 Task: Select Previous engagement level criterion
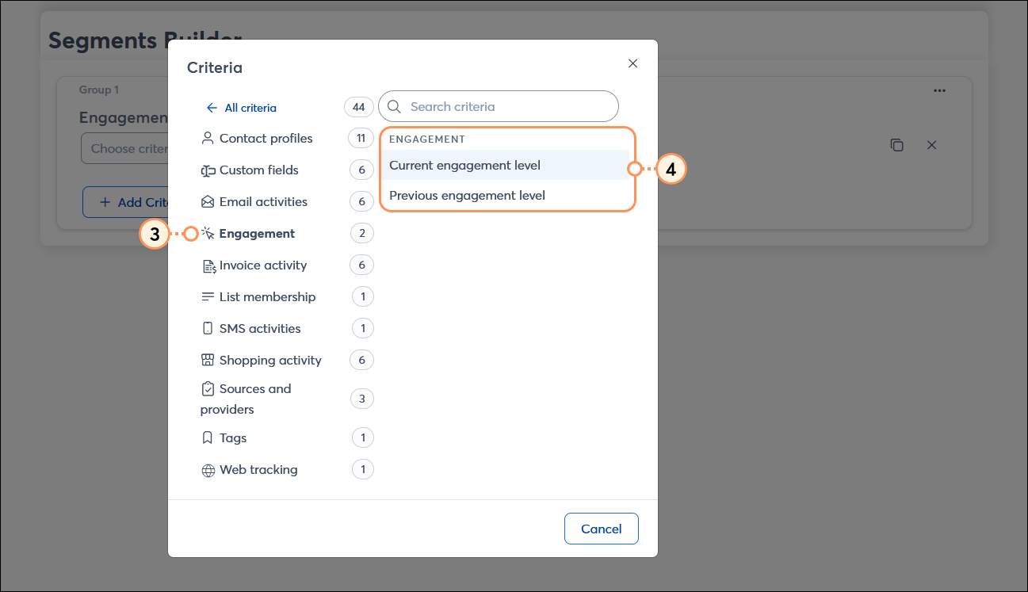(x=467, y=195)
